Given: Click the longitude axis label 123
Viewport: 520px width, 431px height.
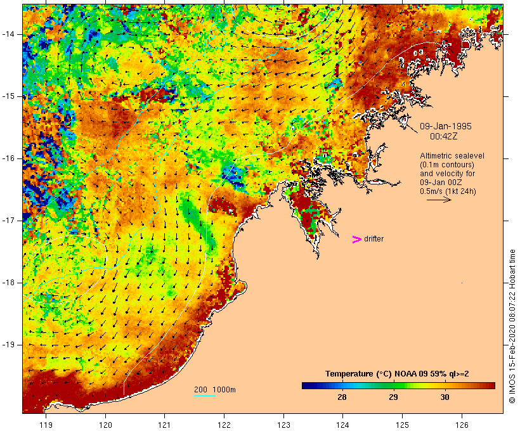Looking at the screenshot, I should [x=283, y=425].
